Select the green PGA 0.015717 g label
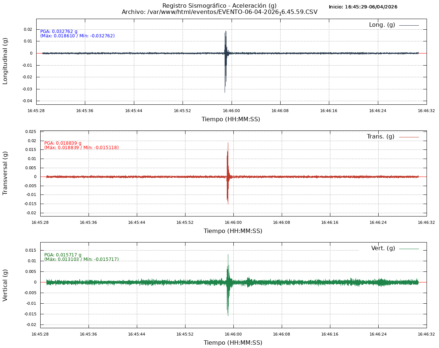Screen dimensions: 439x348 tap(63, 255)
